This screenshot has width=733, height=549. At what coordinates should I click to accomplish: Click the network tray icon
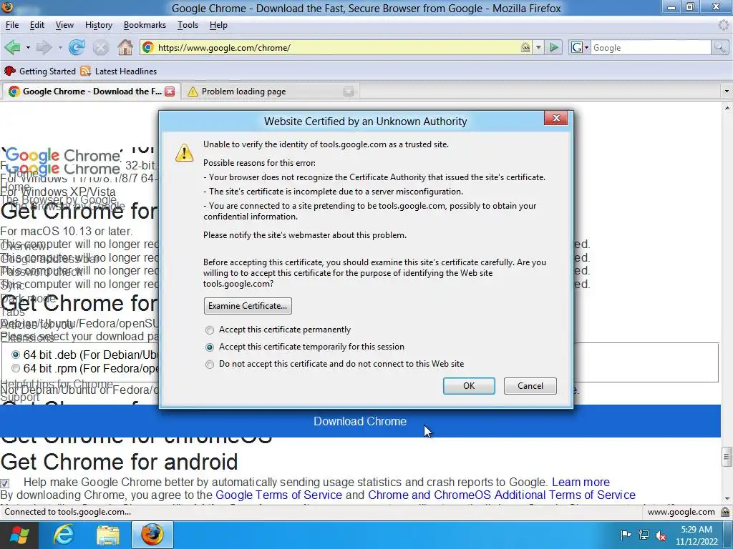click(644, 535)
